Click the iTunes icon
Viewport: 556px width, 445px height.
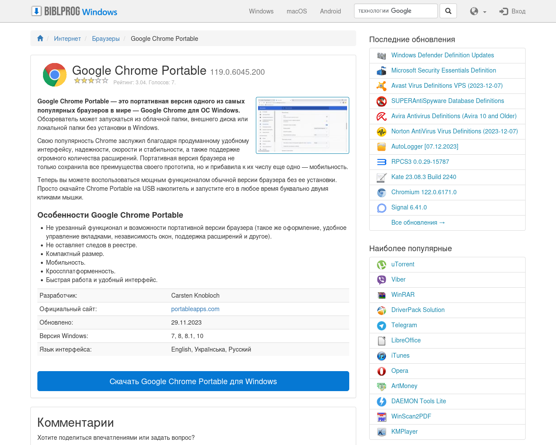point(381,356)
